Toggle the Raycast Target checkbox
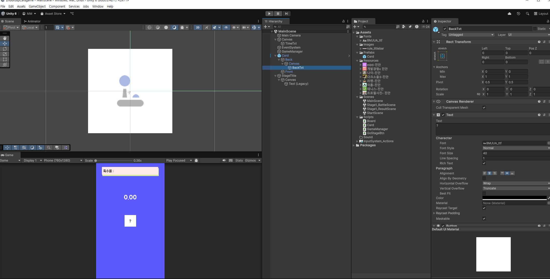 [x=484, y=208]
